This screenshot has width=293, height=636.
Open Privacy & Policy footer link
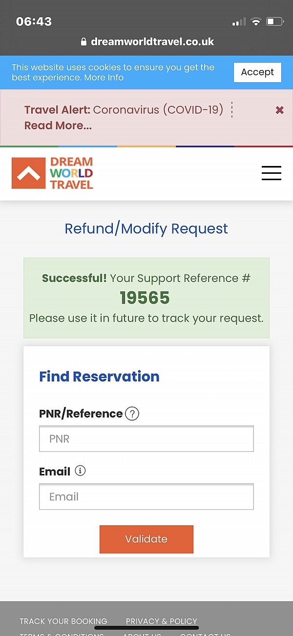pyautogui.click(x=162, y=621)
